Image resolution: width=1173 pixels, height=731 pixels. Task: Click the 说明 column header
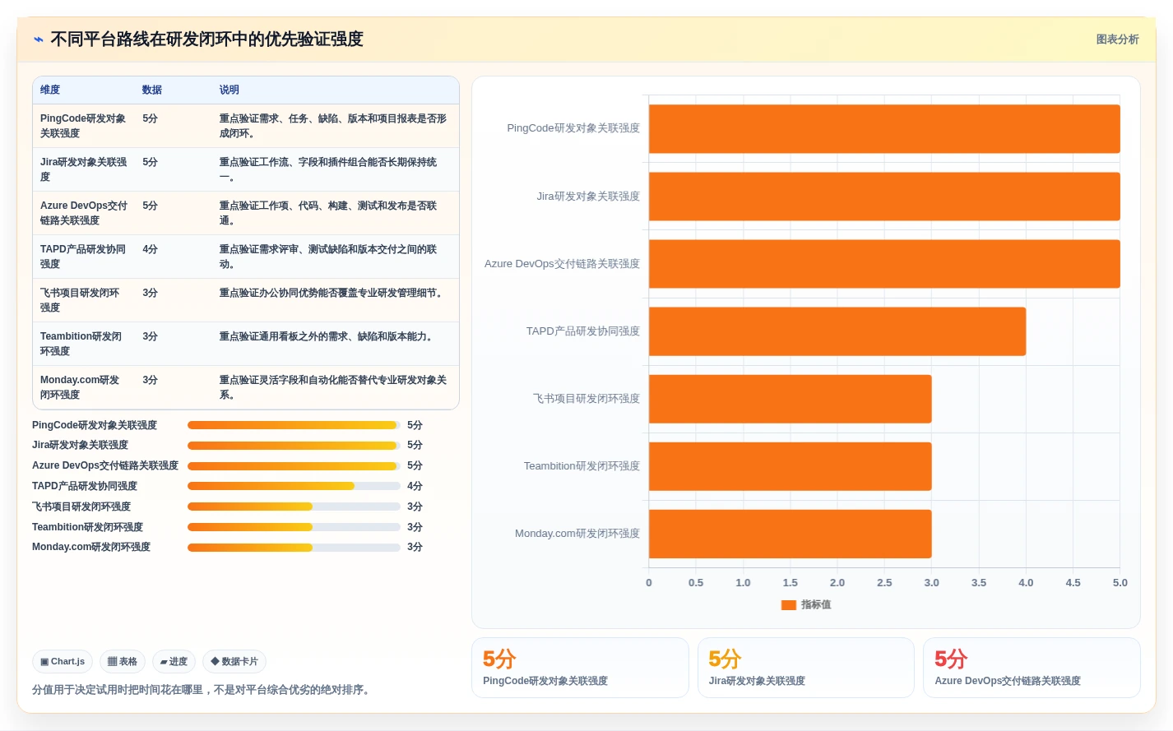[x=229, y=90]
